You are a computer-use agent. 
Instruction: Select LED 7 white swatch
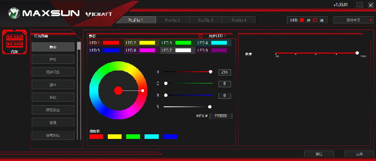183,50
